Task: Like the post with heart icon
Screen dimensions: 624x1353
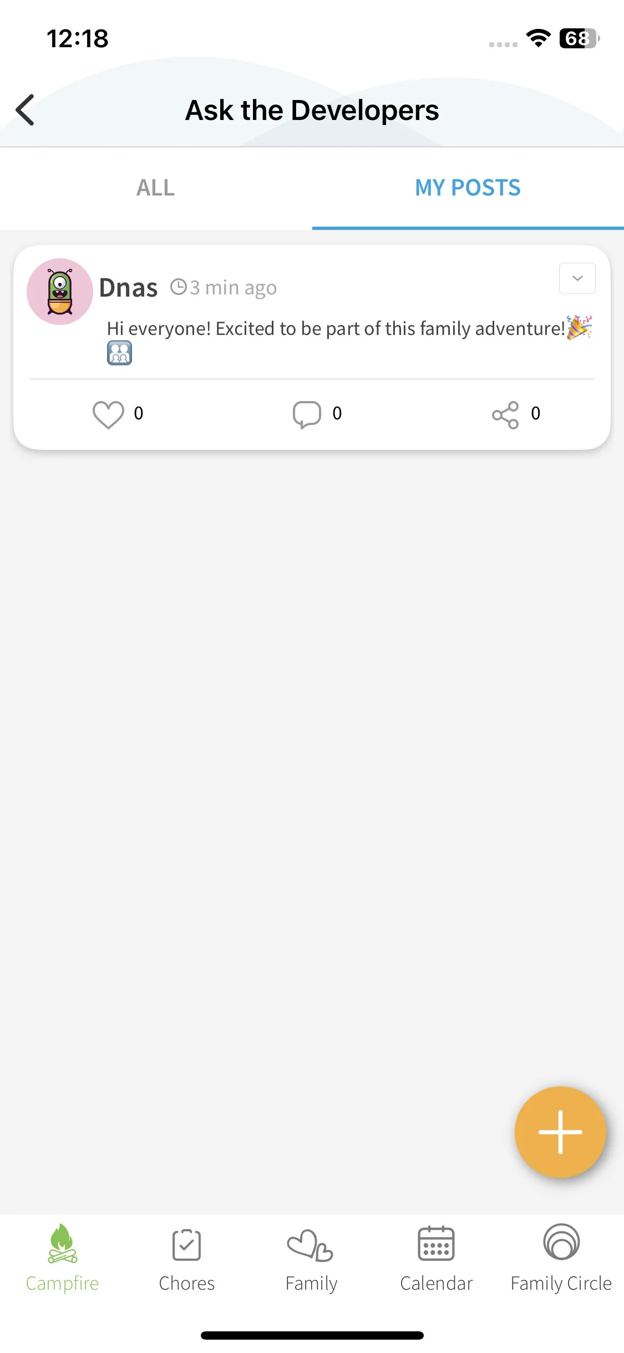Action: [x=108, y=414]
